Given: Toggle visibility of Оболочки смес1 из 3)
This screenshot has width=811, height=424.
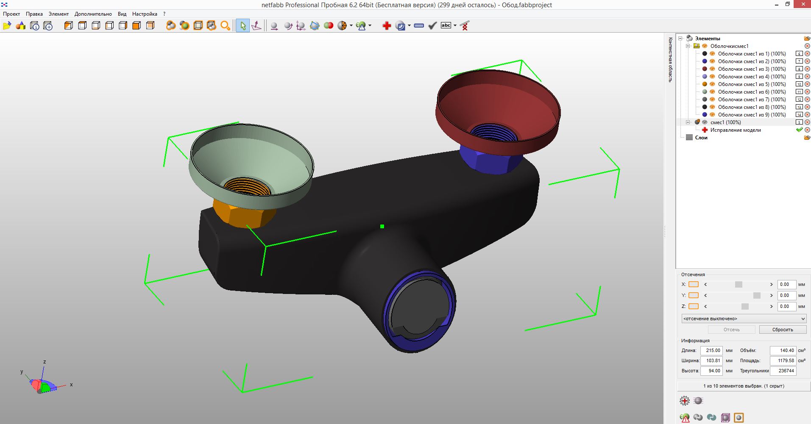Looking at the screenshot, I should pyautogui.click(x=712, y=69).
